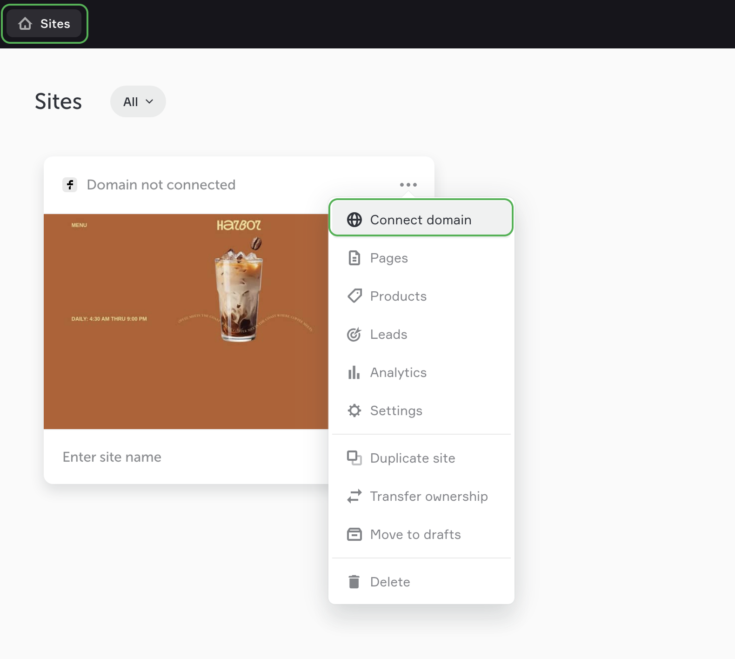Viewport: 735px width, 659px height.
Task: Click the home icon in Sites button
Action: [x=25, y=24]
